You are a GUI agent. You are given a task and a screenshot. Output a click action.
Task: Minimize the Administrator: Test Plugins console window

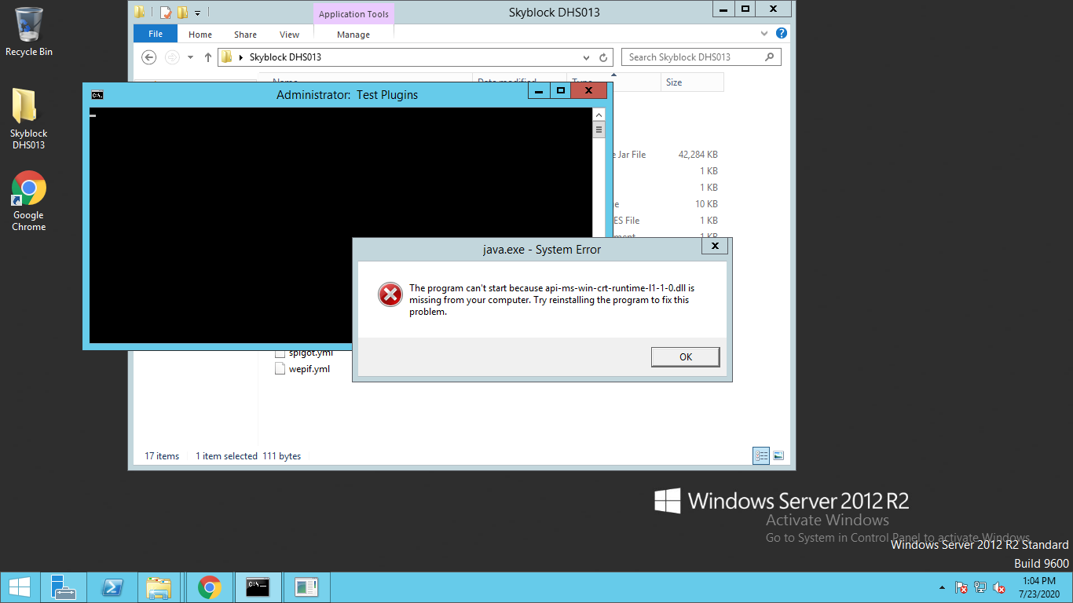pos(539,91)
